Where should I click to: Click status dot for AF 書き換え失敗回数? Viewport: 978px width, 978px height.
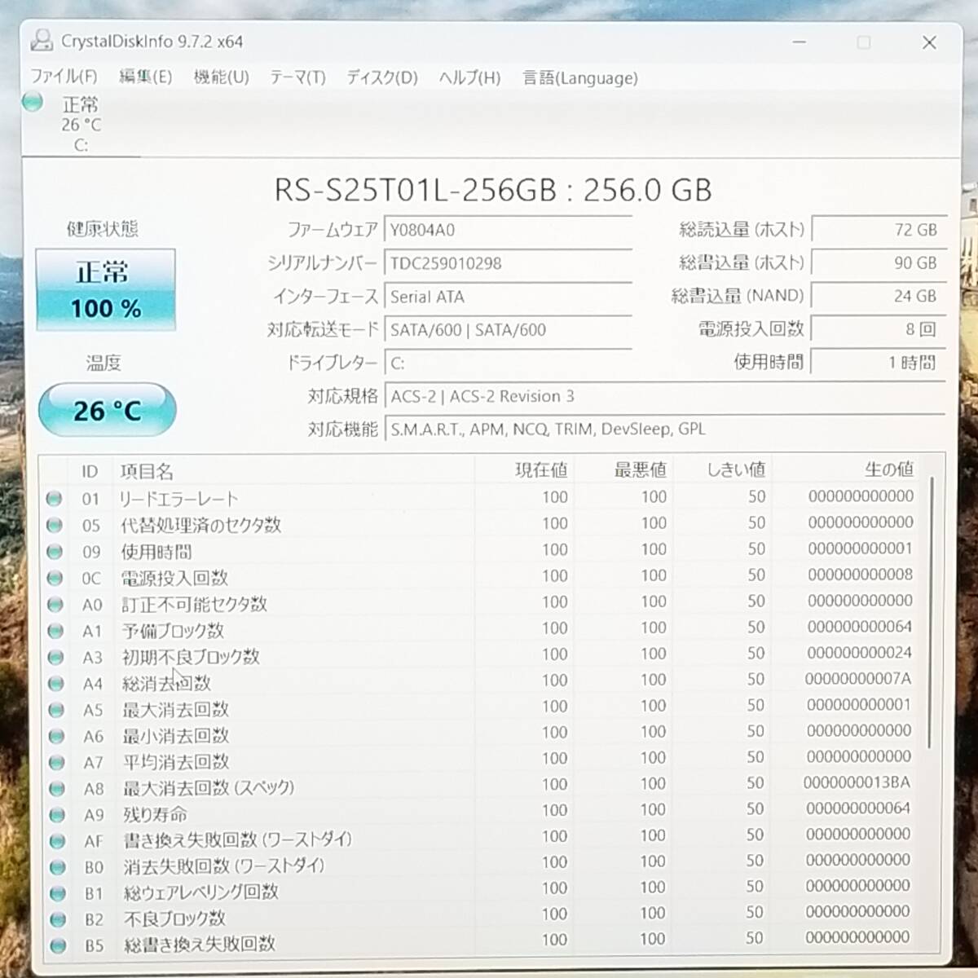click(57, 840)
